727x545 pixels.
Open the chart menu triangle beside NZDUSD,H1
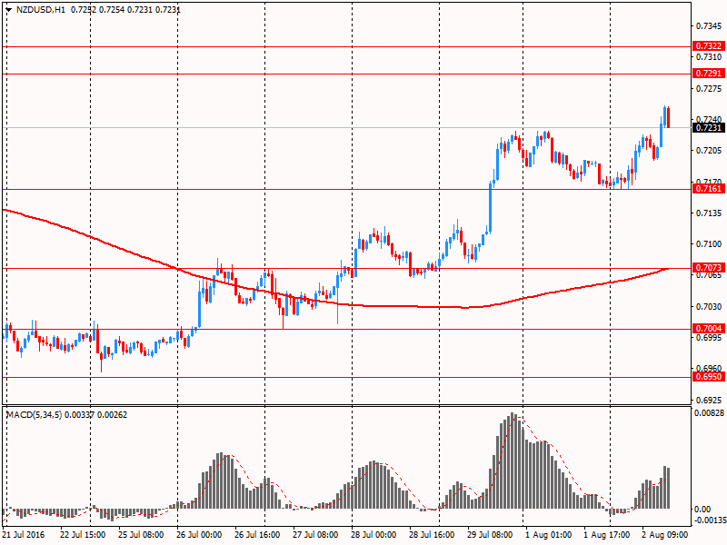pos(8,9)
